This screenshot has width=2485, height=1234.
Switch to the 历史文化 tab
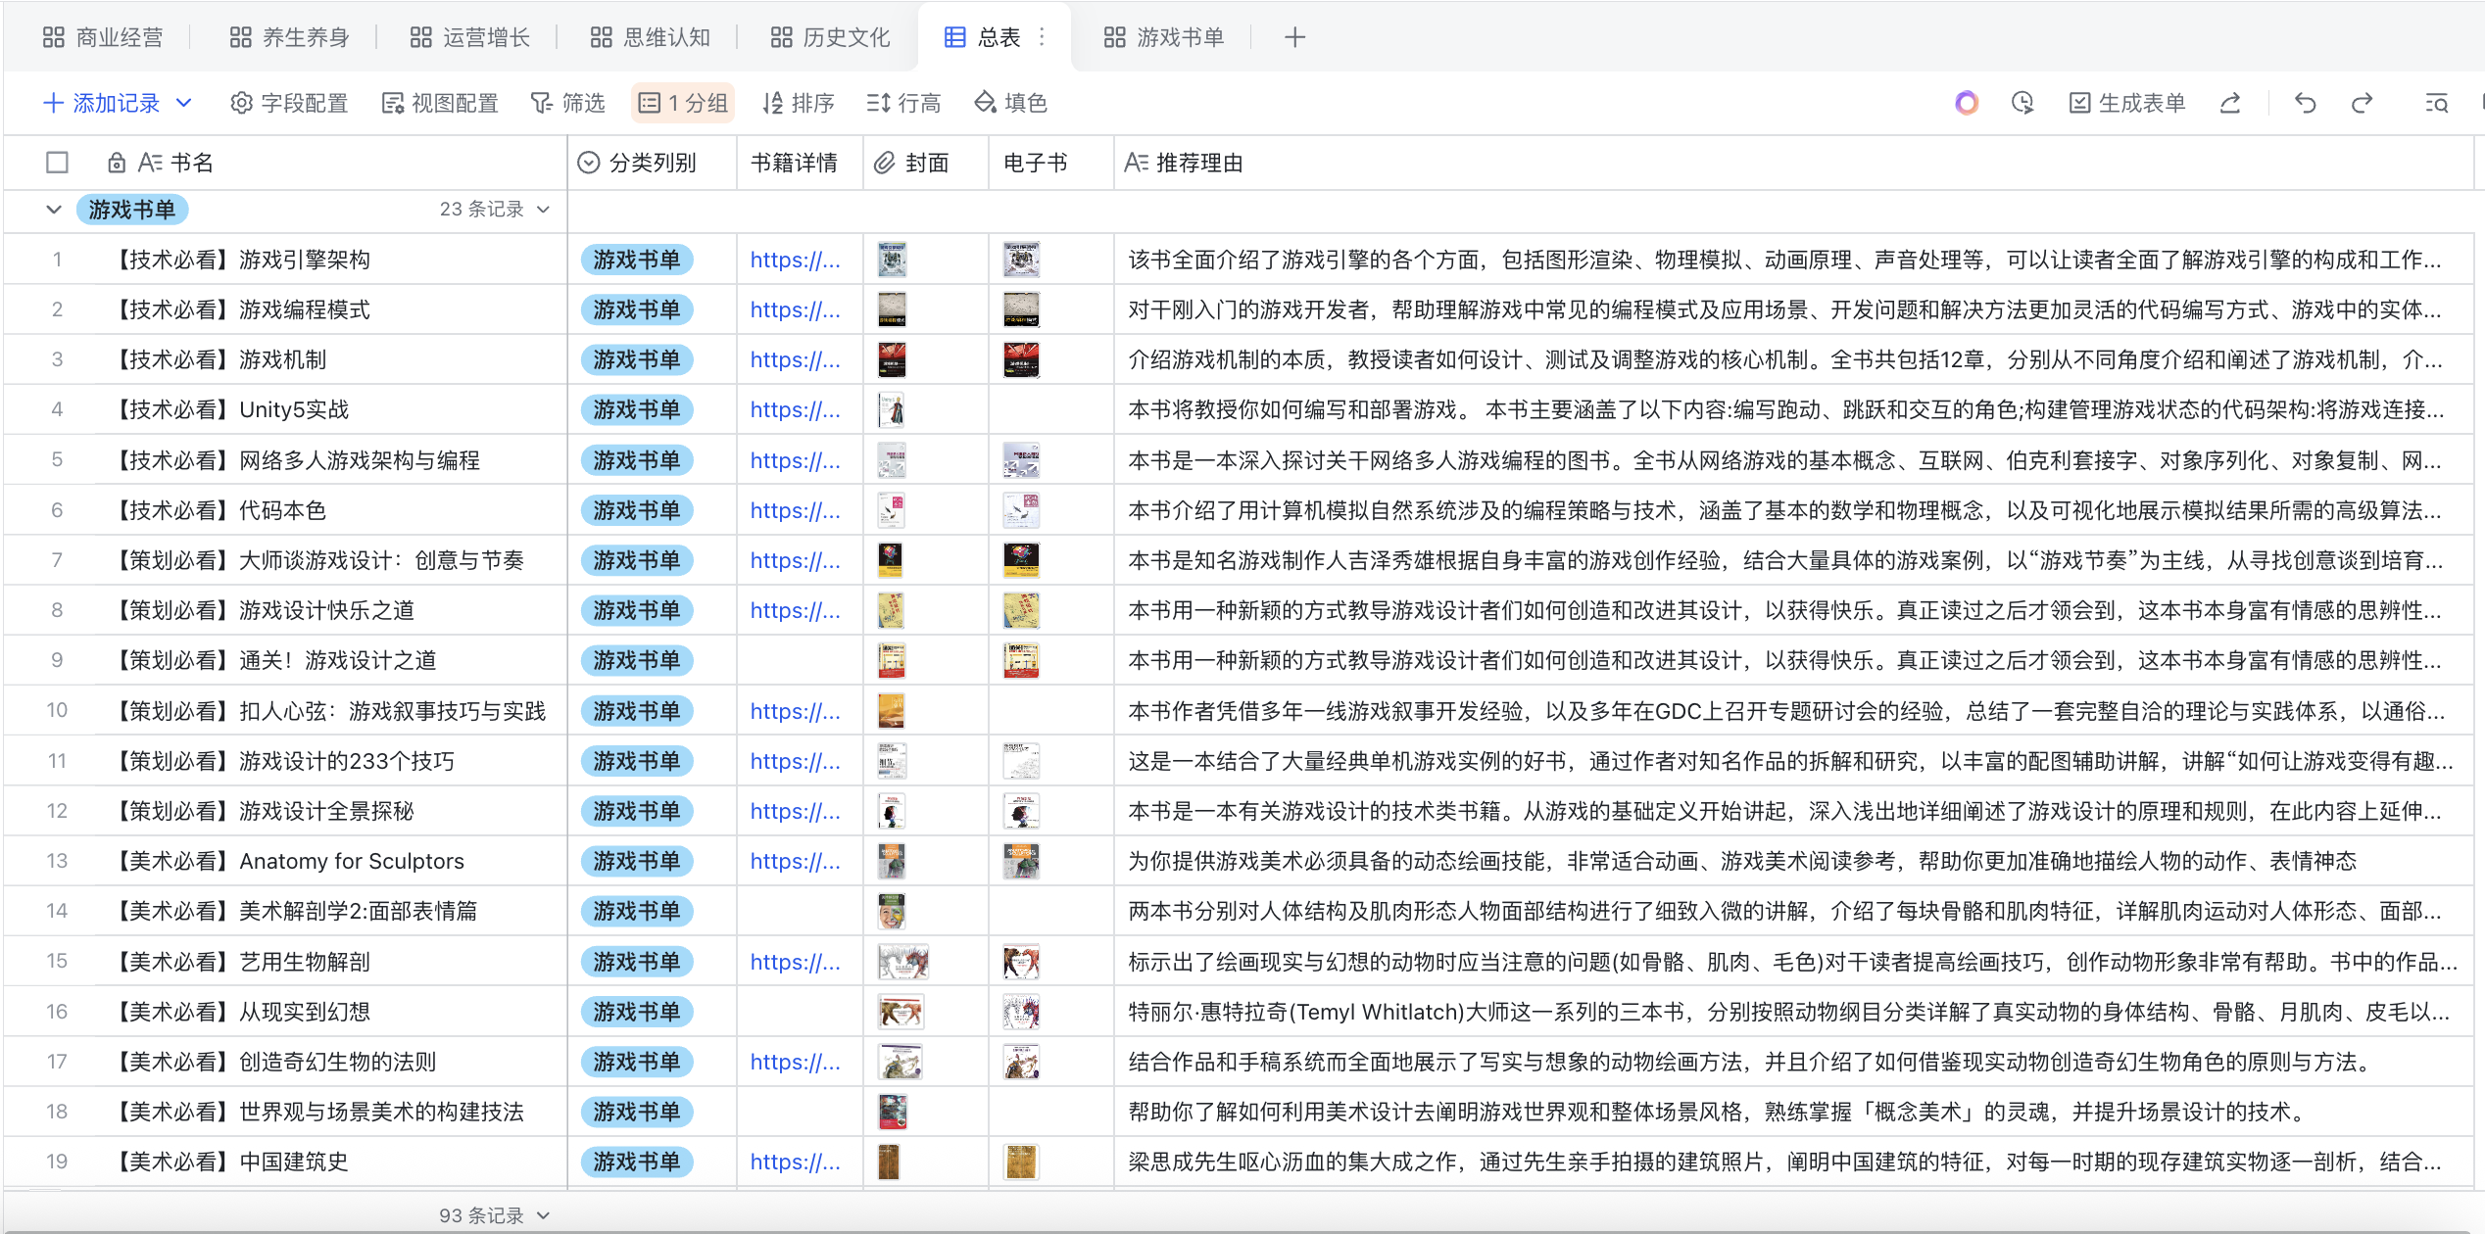point(830,37)
